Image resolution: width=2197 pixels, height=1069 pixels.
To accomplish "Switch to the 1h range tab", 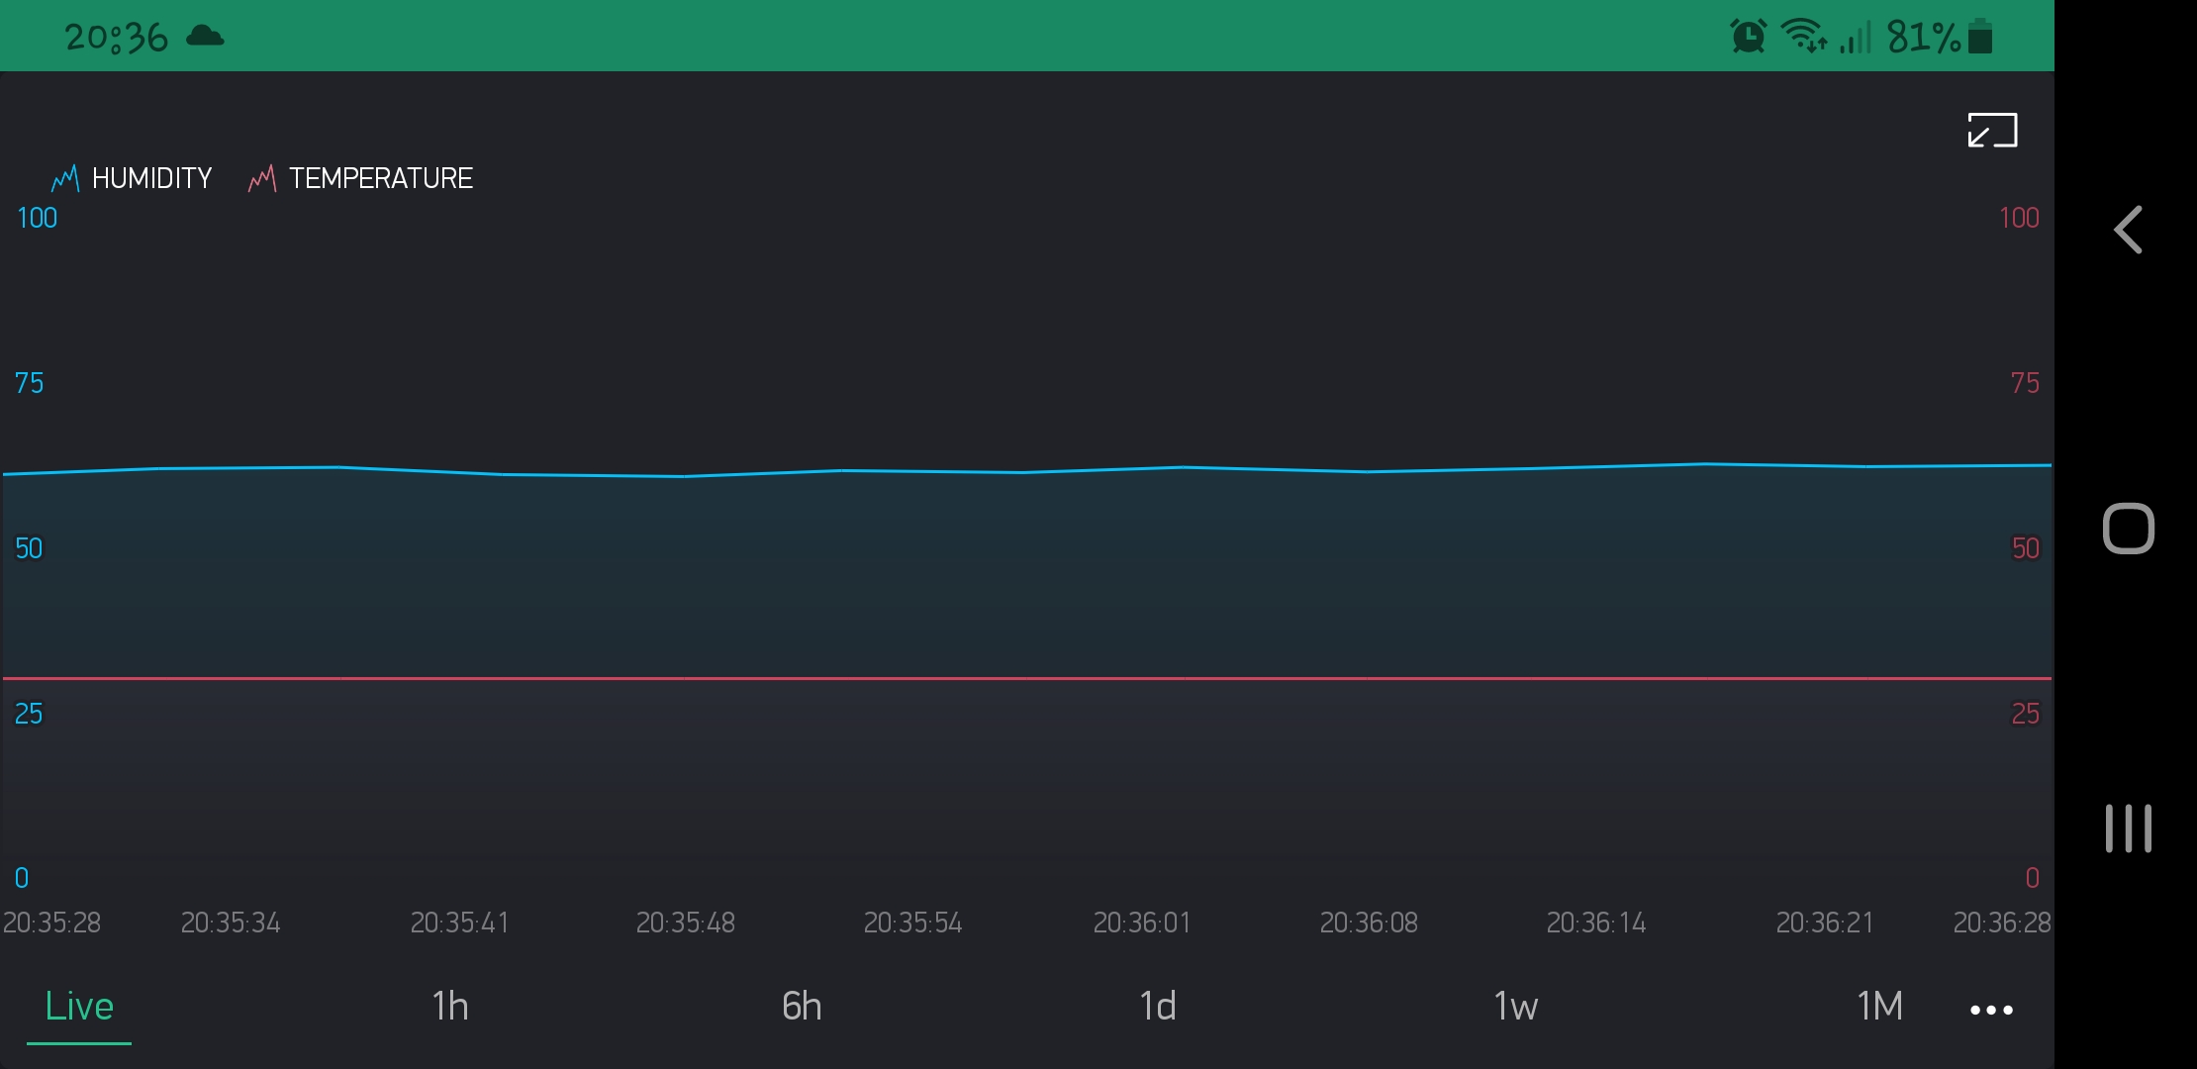I will tap(450, 1007).
